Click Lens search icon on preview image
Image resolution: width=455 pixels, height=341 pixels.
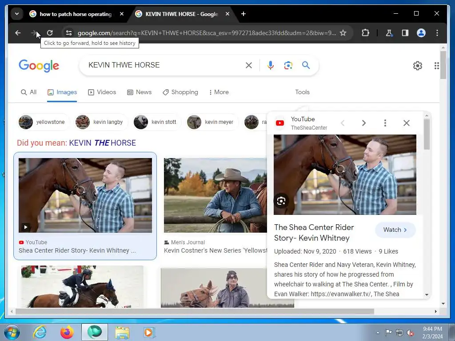[281, 201]
